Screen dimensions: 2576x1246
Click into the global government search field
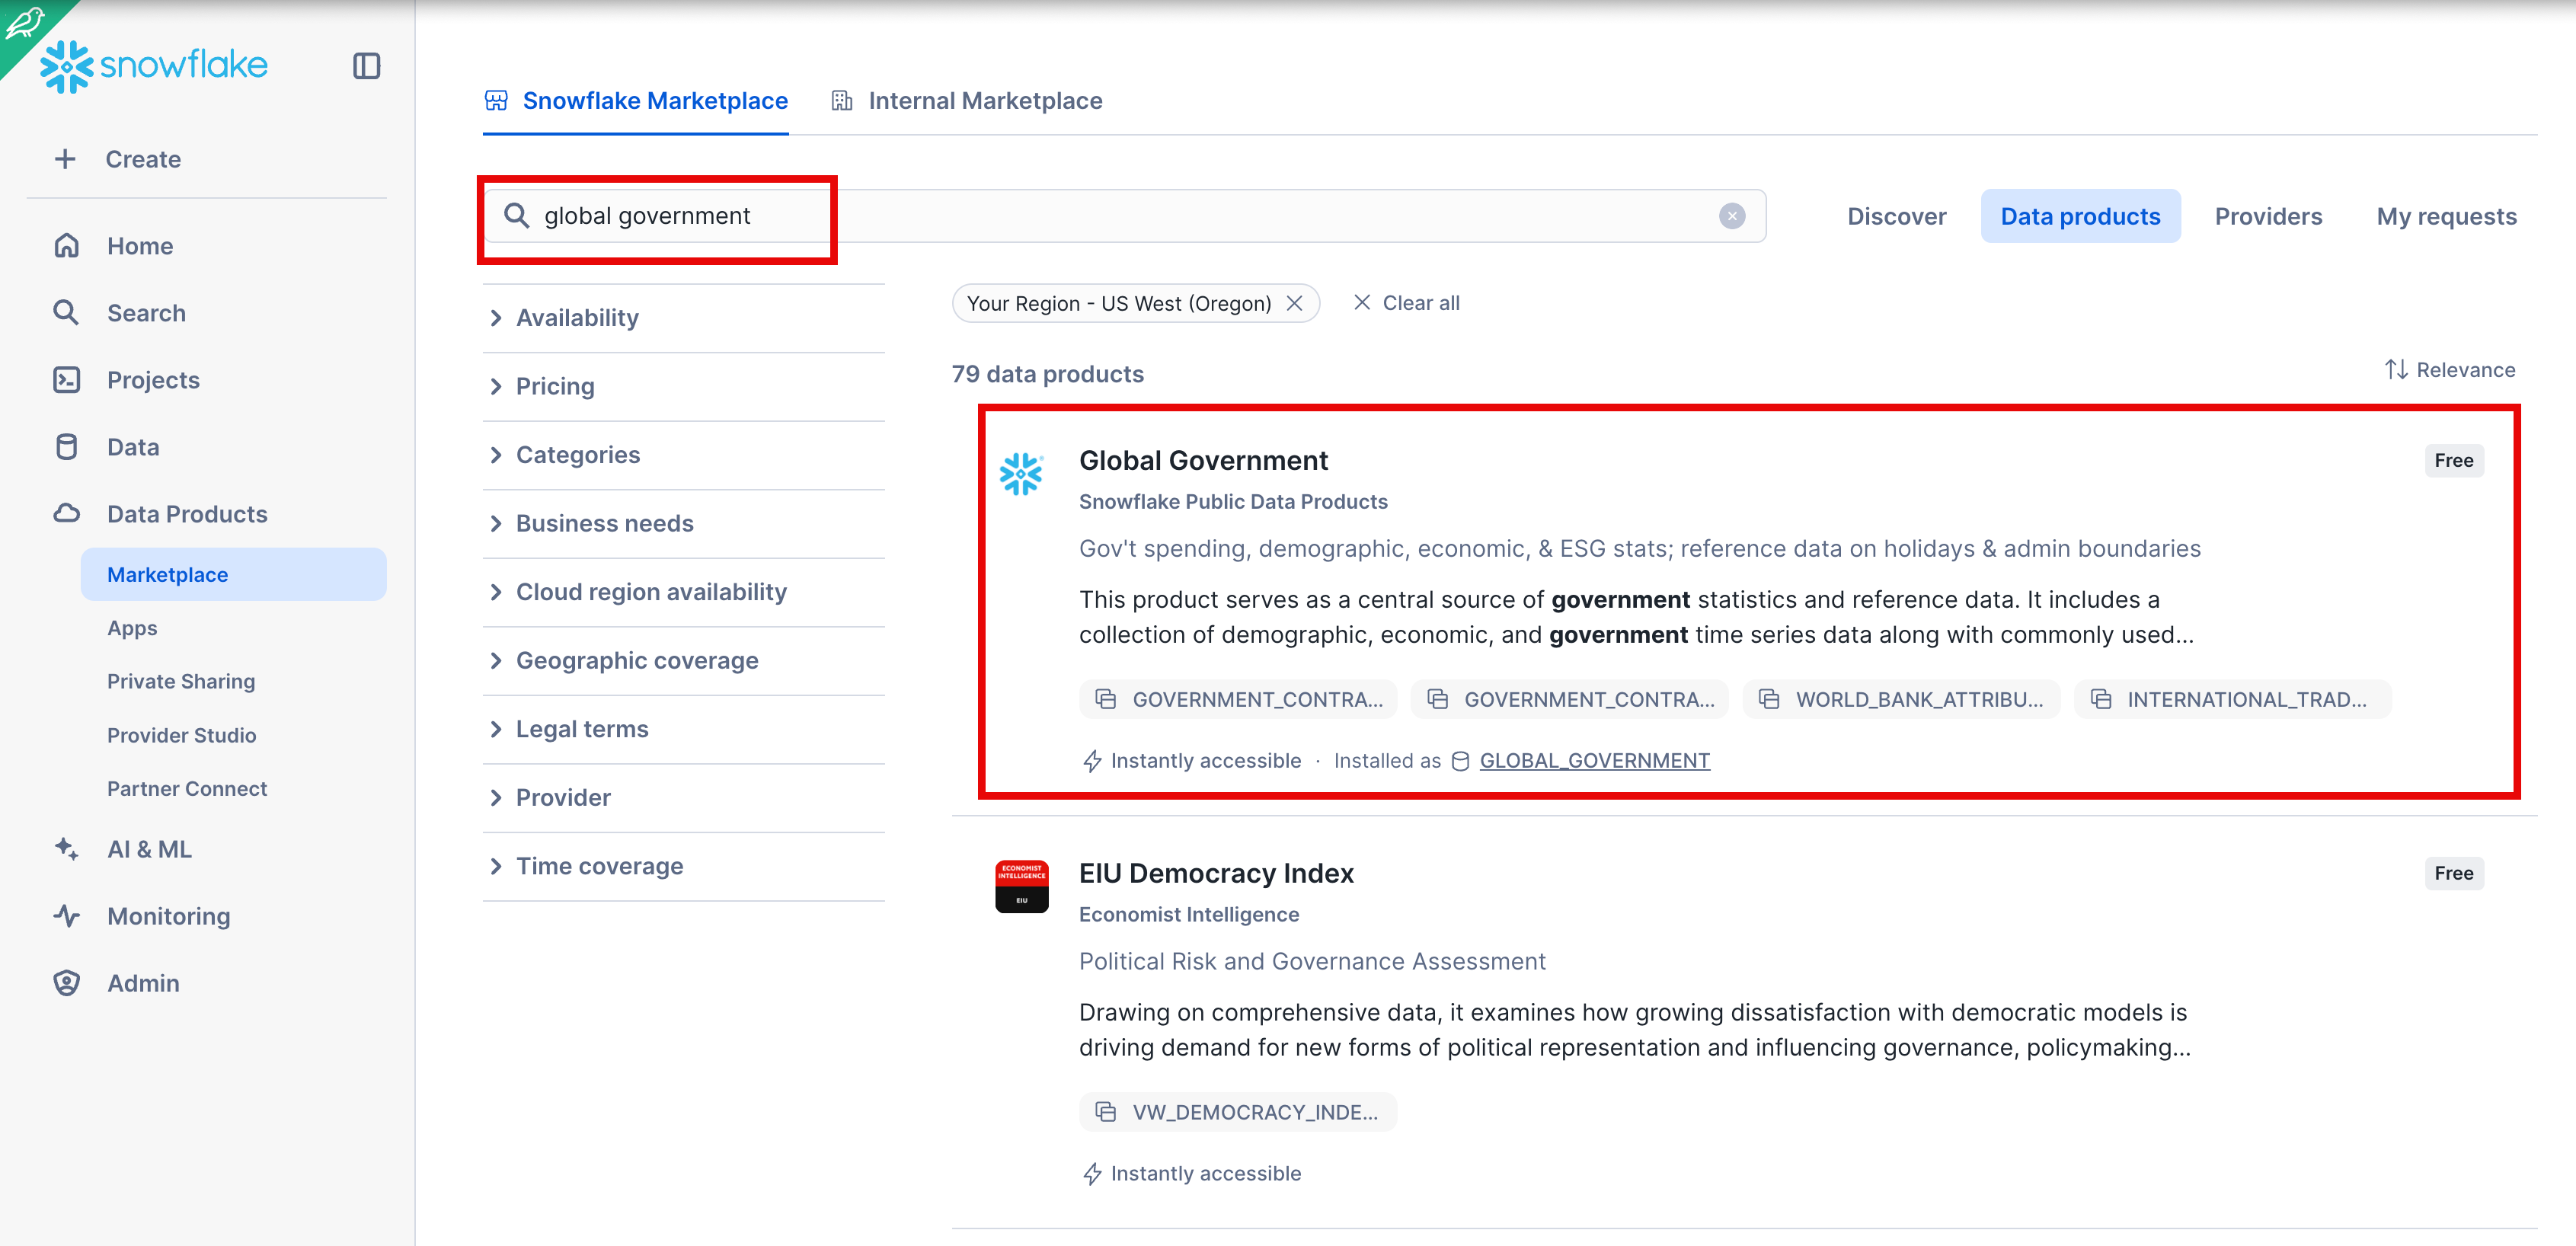1124,216
